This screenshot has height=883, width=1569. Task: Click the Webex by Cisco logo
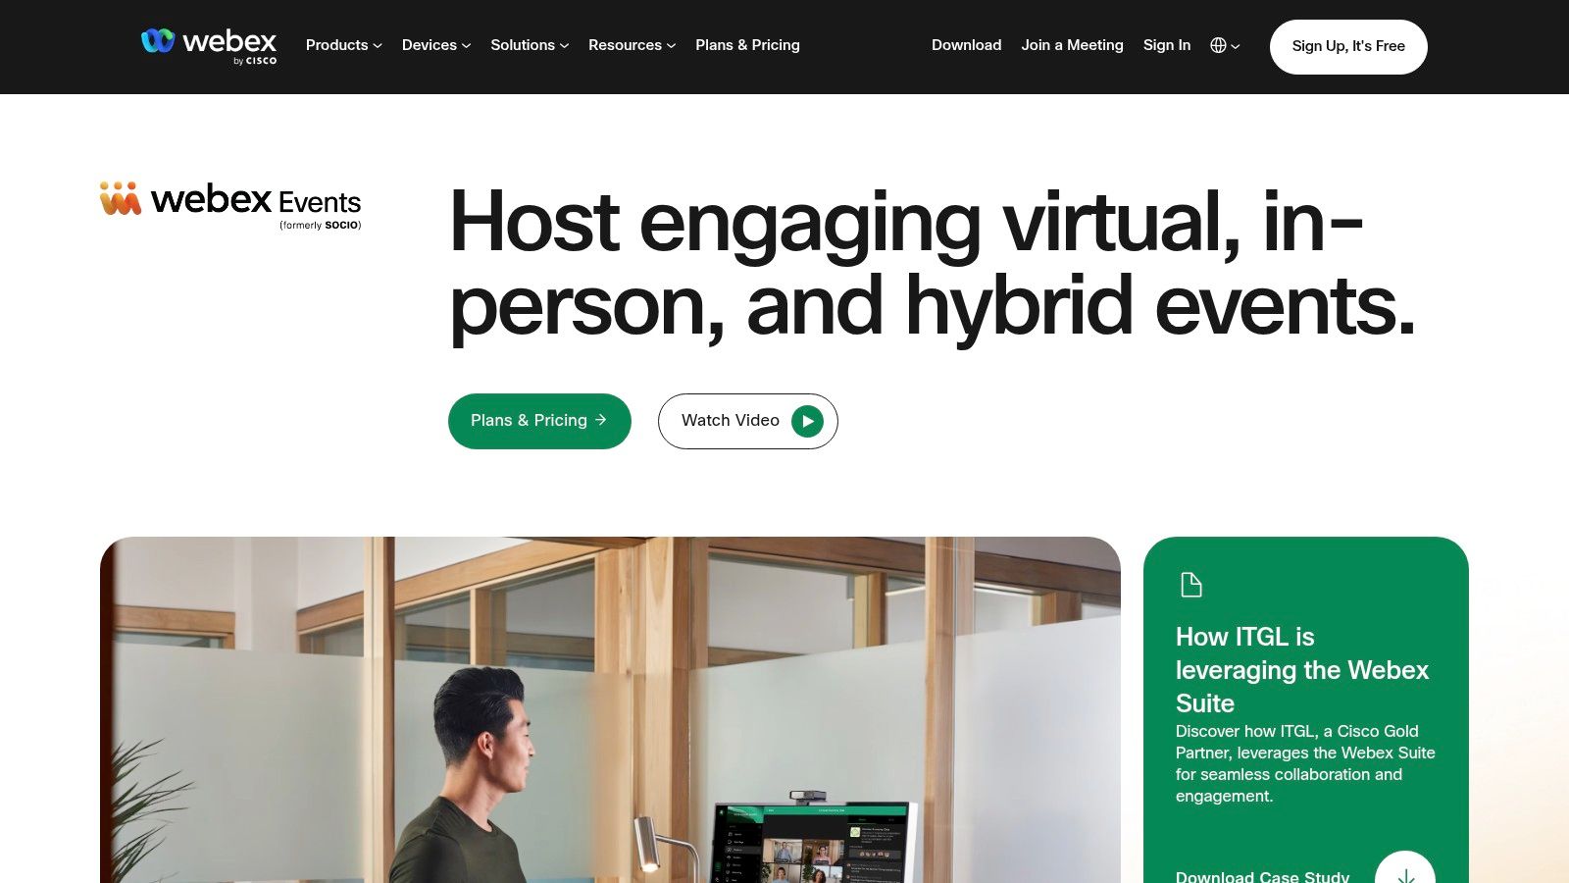tap(209, 46)
